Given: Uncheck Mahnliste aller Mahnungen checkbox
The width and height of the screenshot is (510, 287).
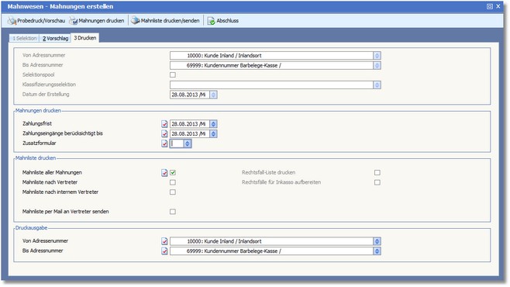Looking at the screenshot, I should click(x=173, y=173).
